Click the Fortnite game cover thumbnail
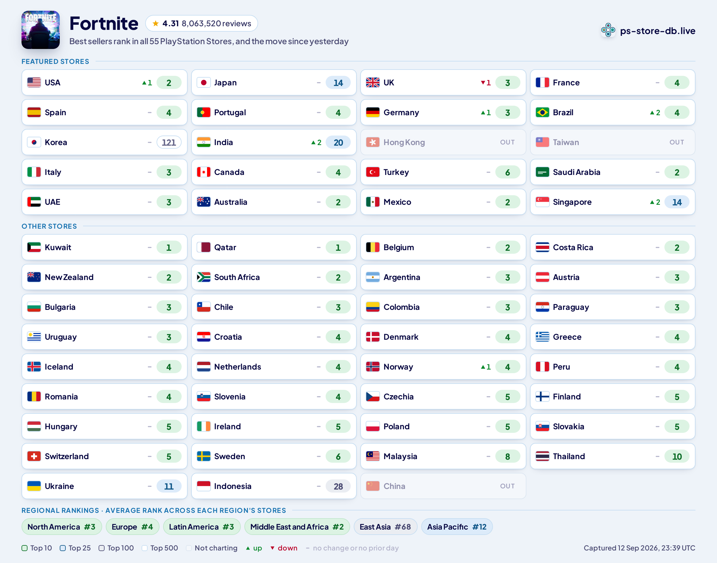Viewport: 717px width, 563px height. (x=41, y=30)
